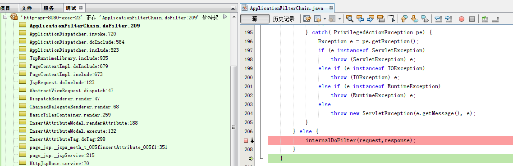Select frame ChainedDelegateRenderer.render:68

pyautogui.click(x=74, y=107)
